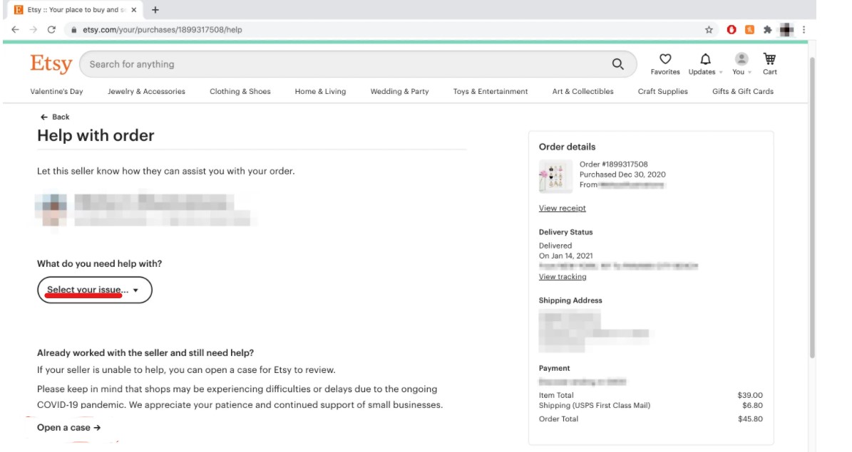This screenshot has width=852, height=452.
Task: Click View tracking link
Action: coord(563,277)
